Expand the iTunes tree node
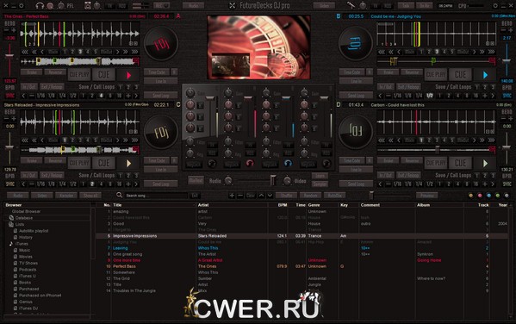 (22, 244)
